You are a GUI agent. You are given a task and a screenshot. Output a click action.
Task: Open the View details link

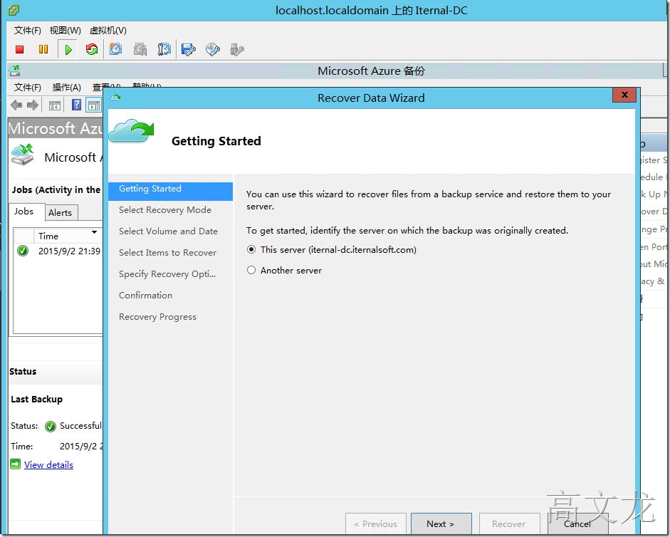pyautogui.click(x=48, y=465)
